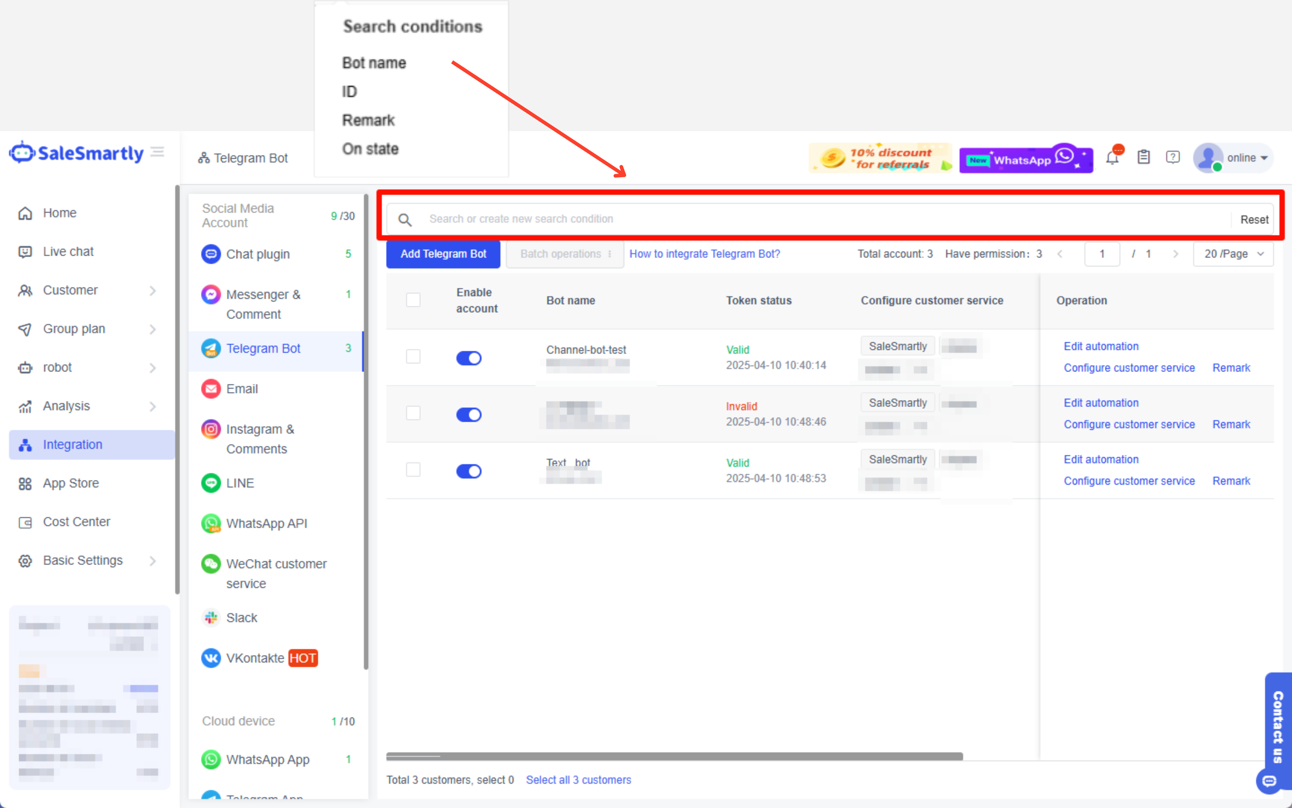Click the horizontal table scrollbar
The height and width of the screenshot is (808, 1292).
point(674,756)
